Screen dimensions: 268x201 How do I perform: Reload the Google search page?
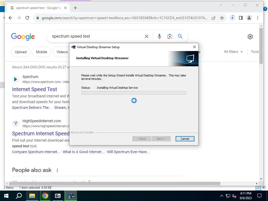[x=27, y=18]
